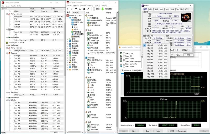Click the CPUID button in stability test
The image size is (210, 134).
coord(172,131)
